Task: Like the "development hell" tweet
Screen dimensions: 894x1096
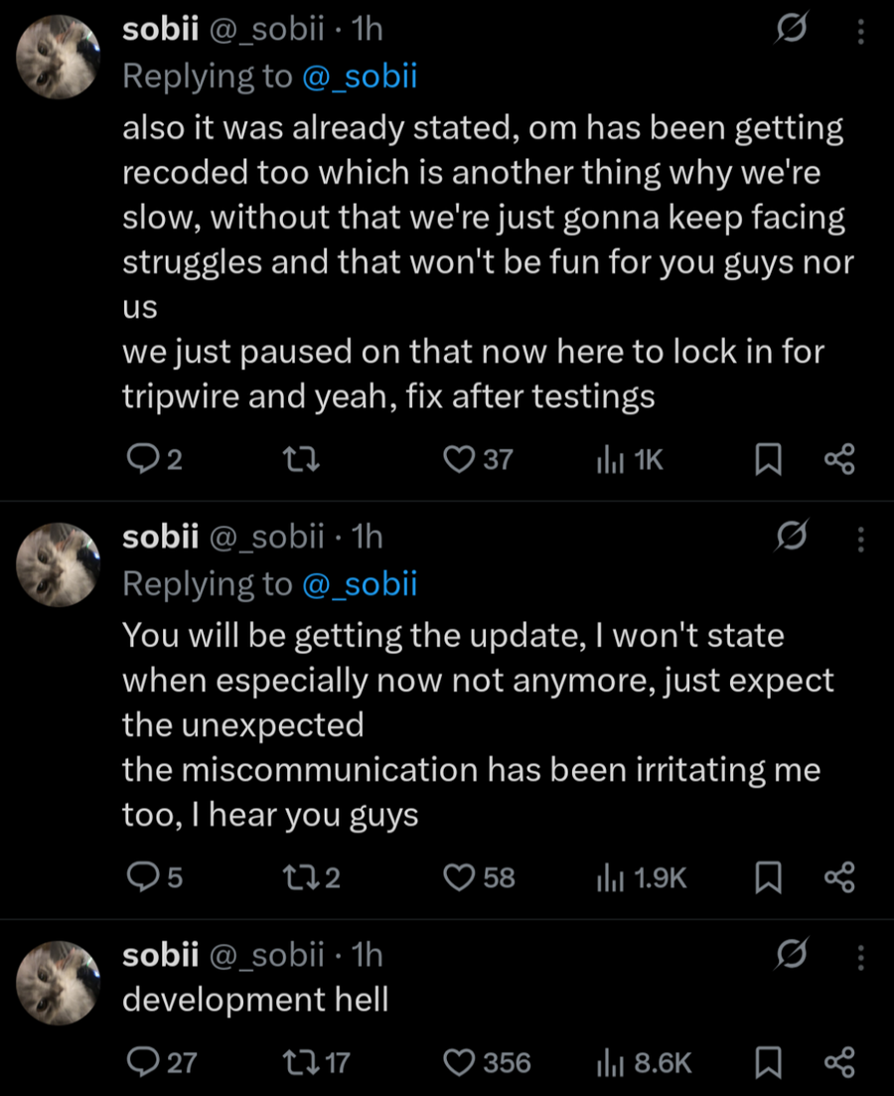Action: click(458, 1062)
